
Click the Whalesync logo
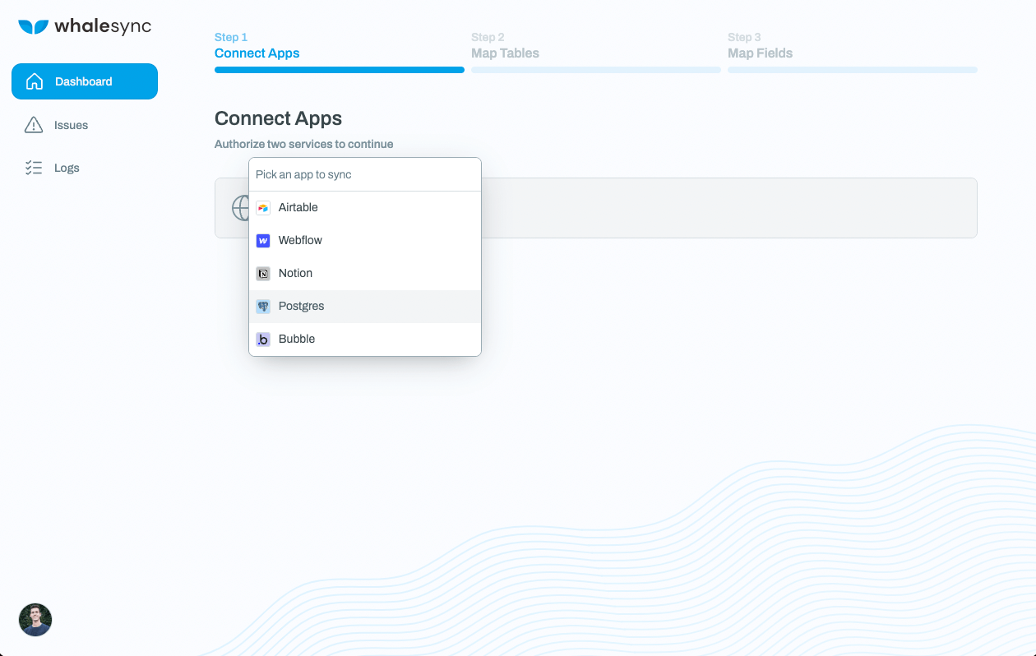coord(85,26)
